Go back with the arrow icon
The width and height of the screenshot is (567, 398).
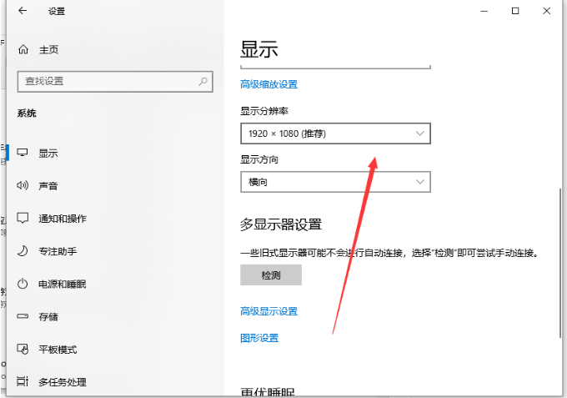(x=23, y=11)
